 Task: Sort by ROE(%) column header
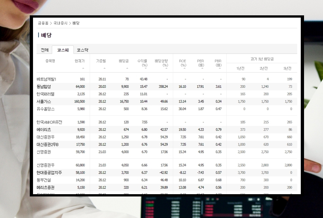click(x=182, y=63)
